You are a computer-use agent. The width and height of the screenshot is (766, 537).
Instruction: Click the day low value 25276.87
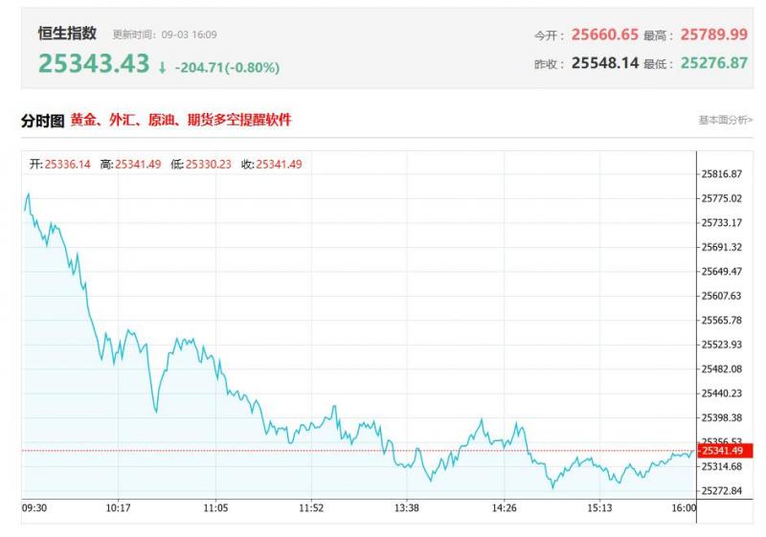[713, 63]
